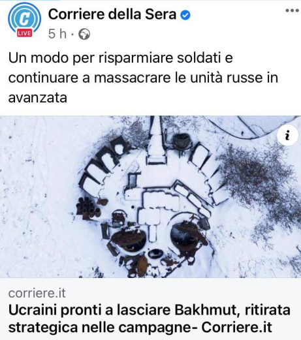
Task: Tap the red LIVE badge on avatar
Action: [25, 33]
